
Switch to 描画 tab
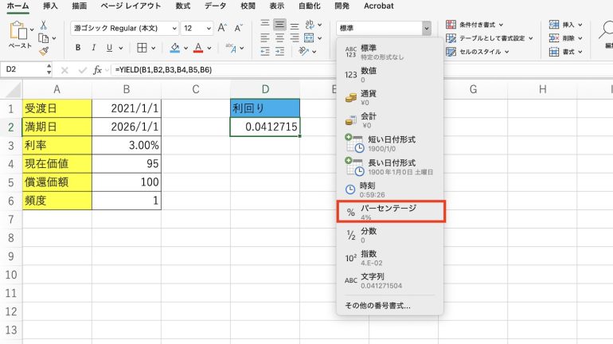[80, 6]
